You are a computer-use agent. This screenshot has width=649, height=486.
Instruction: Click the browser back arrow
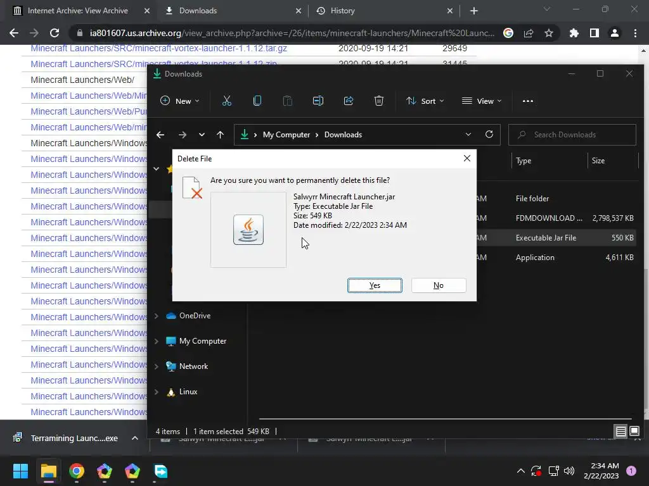point(14,33)
